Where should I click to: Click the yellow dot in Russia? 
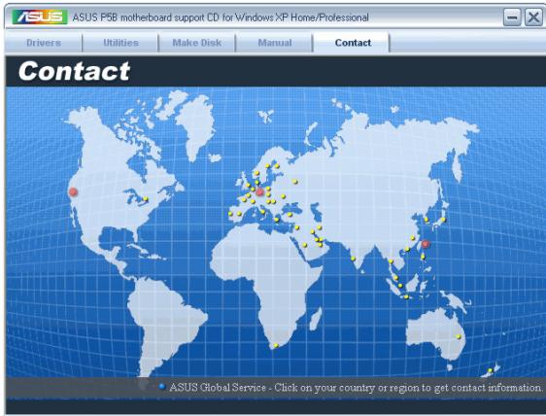click(295, 182)
